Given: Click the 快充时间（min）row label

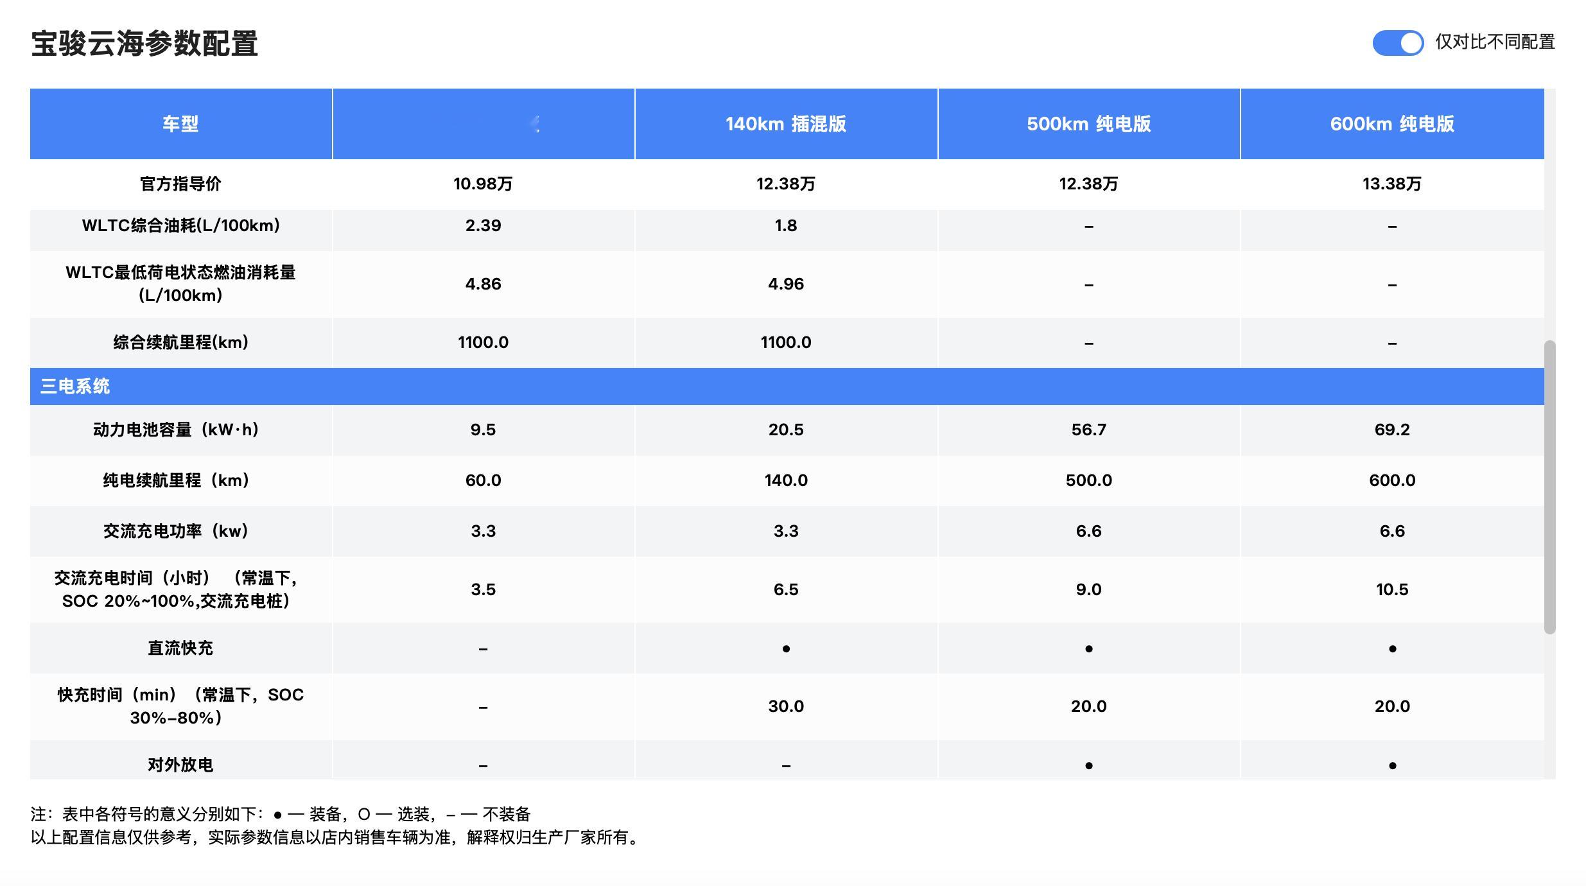Looking at the screenshot, I should (x=180, y=706).
